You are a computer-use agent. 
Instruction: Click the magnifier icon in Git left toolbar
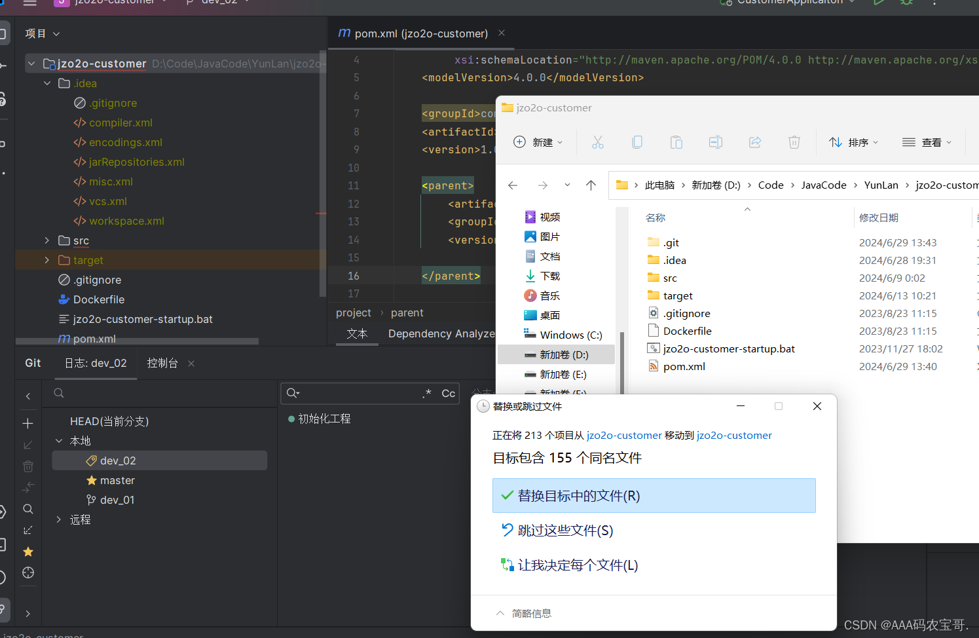pos(28,509)
